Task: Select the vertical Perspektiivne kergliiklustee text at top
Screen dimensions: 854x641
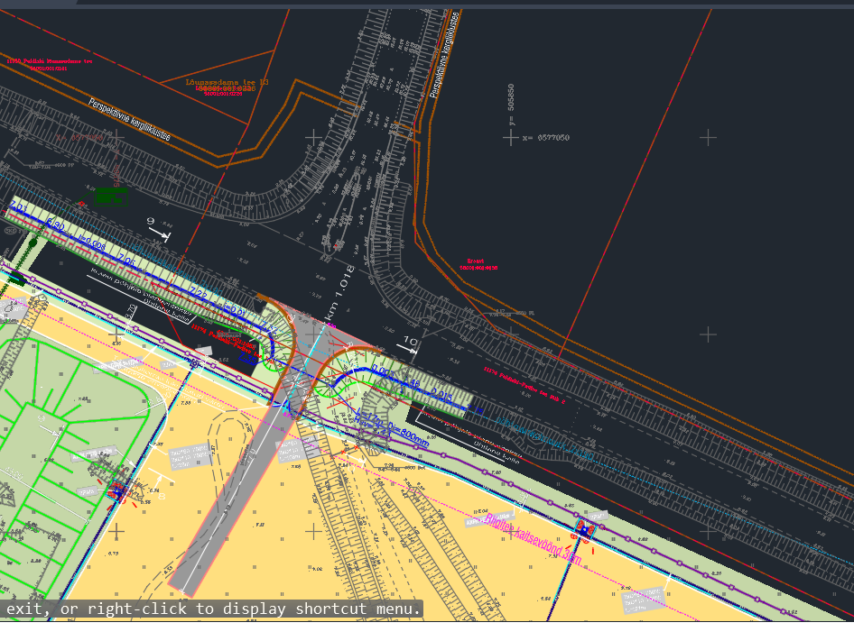Action: click(445, 54)
